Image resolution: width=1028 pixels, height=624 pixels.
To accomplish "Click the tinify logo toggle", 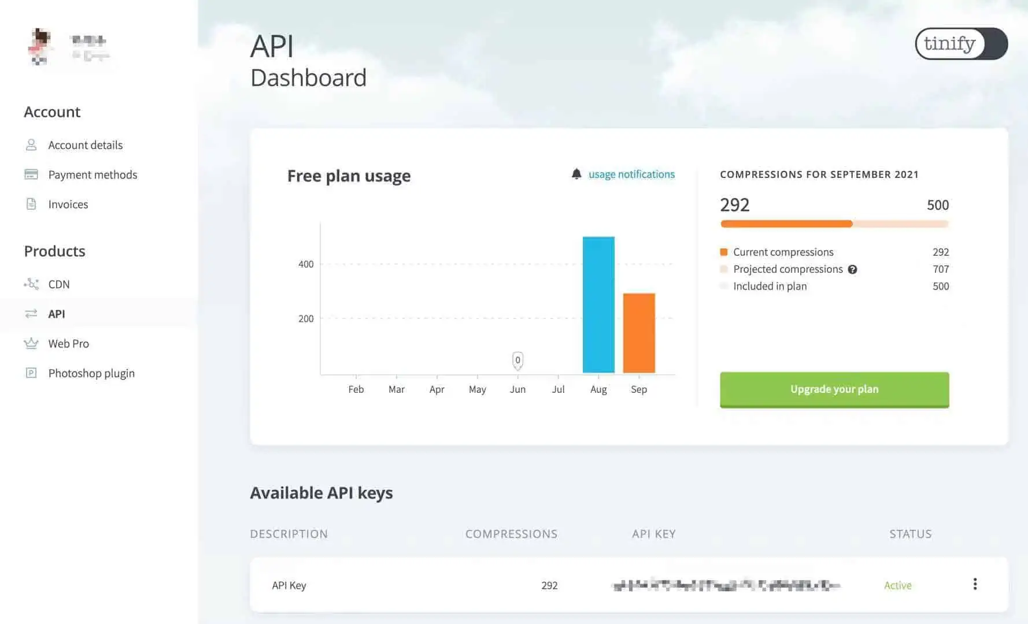I will pos(961,43).
